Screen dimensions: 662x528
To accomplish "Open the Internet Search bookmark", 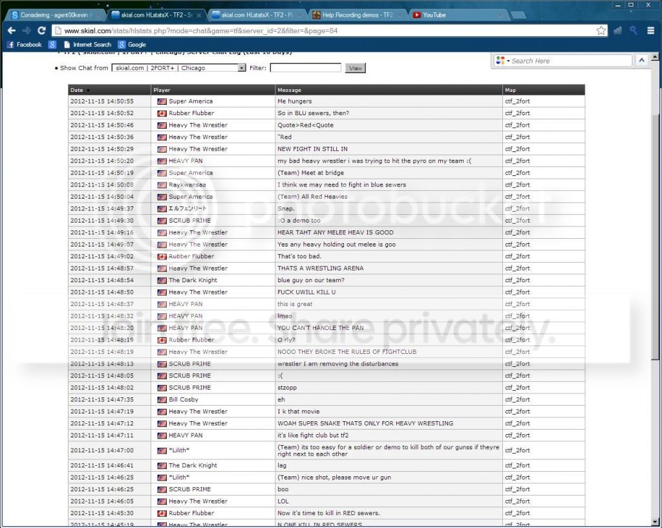I will (x=87, y=45).
